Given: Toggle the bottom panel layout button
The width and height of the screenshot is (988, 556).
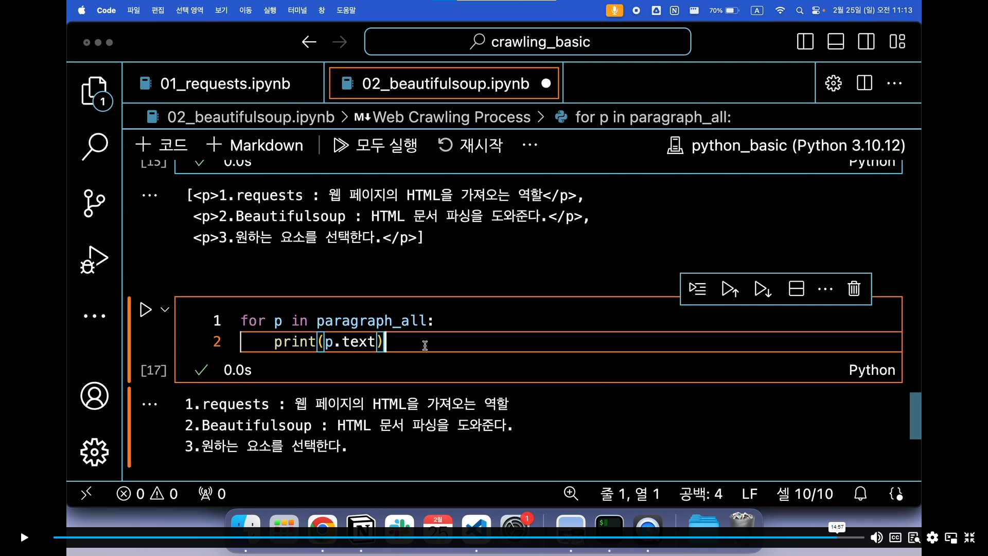Looking at the screenshot, I should coord(835,42).
